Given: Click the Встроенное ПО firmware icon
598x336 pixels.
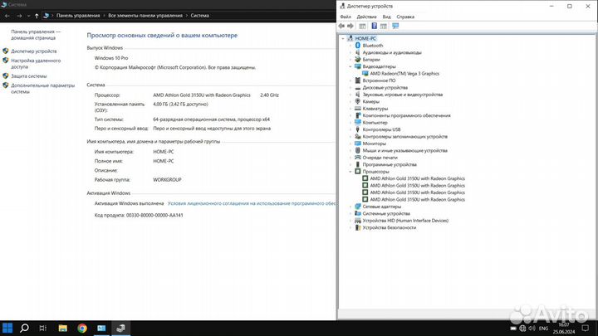Looking at the screenshot, I should 358,80.
